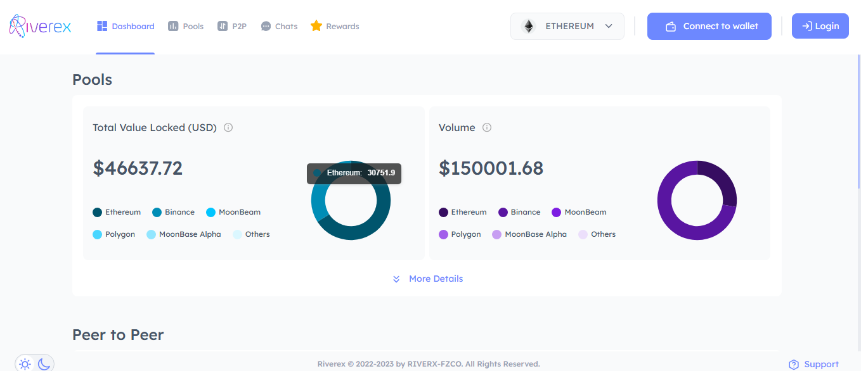Click the Login arrow icon
The height and width of the screenshot is (371, 861).
click(x=807, y=27)
